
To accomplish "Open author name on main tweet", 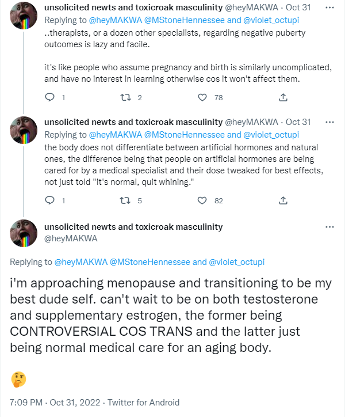I will (x=133, y=227).
